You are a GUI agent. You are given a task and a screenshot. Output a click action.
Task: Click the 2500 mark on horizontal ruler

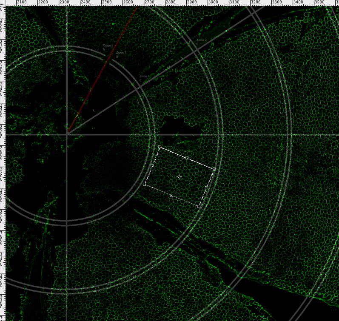click(x=107, y=3)
